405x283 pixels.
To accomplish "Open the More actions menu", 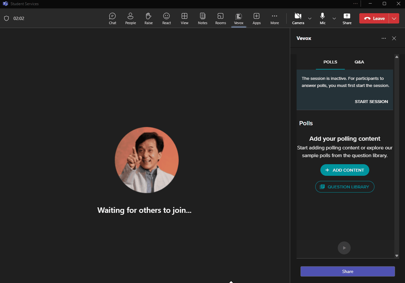I will point(275,18).
